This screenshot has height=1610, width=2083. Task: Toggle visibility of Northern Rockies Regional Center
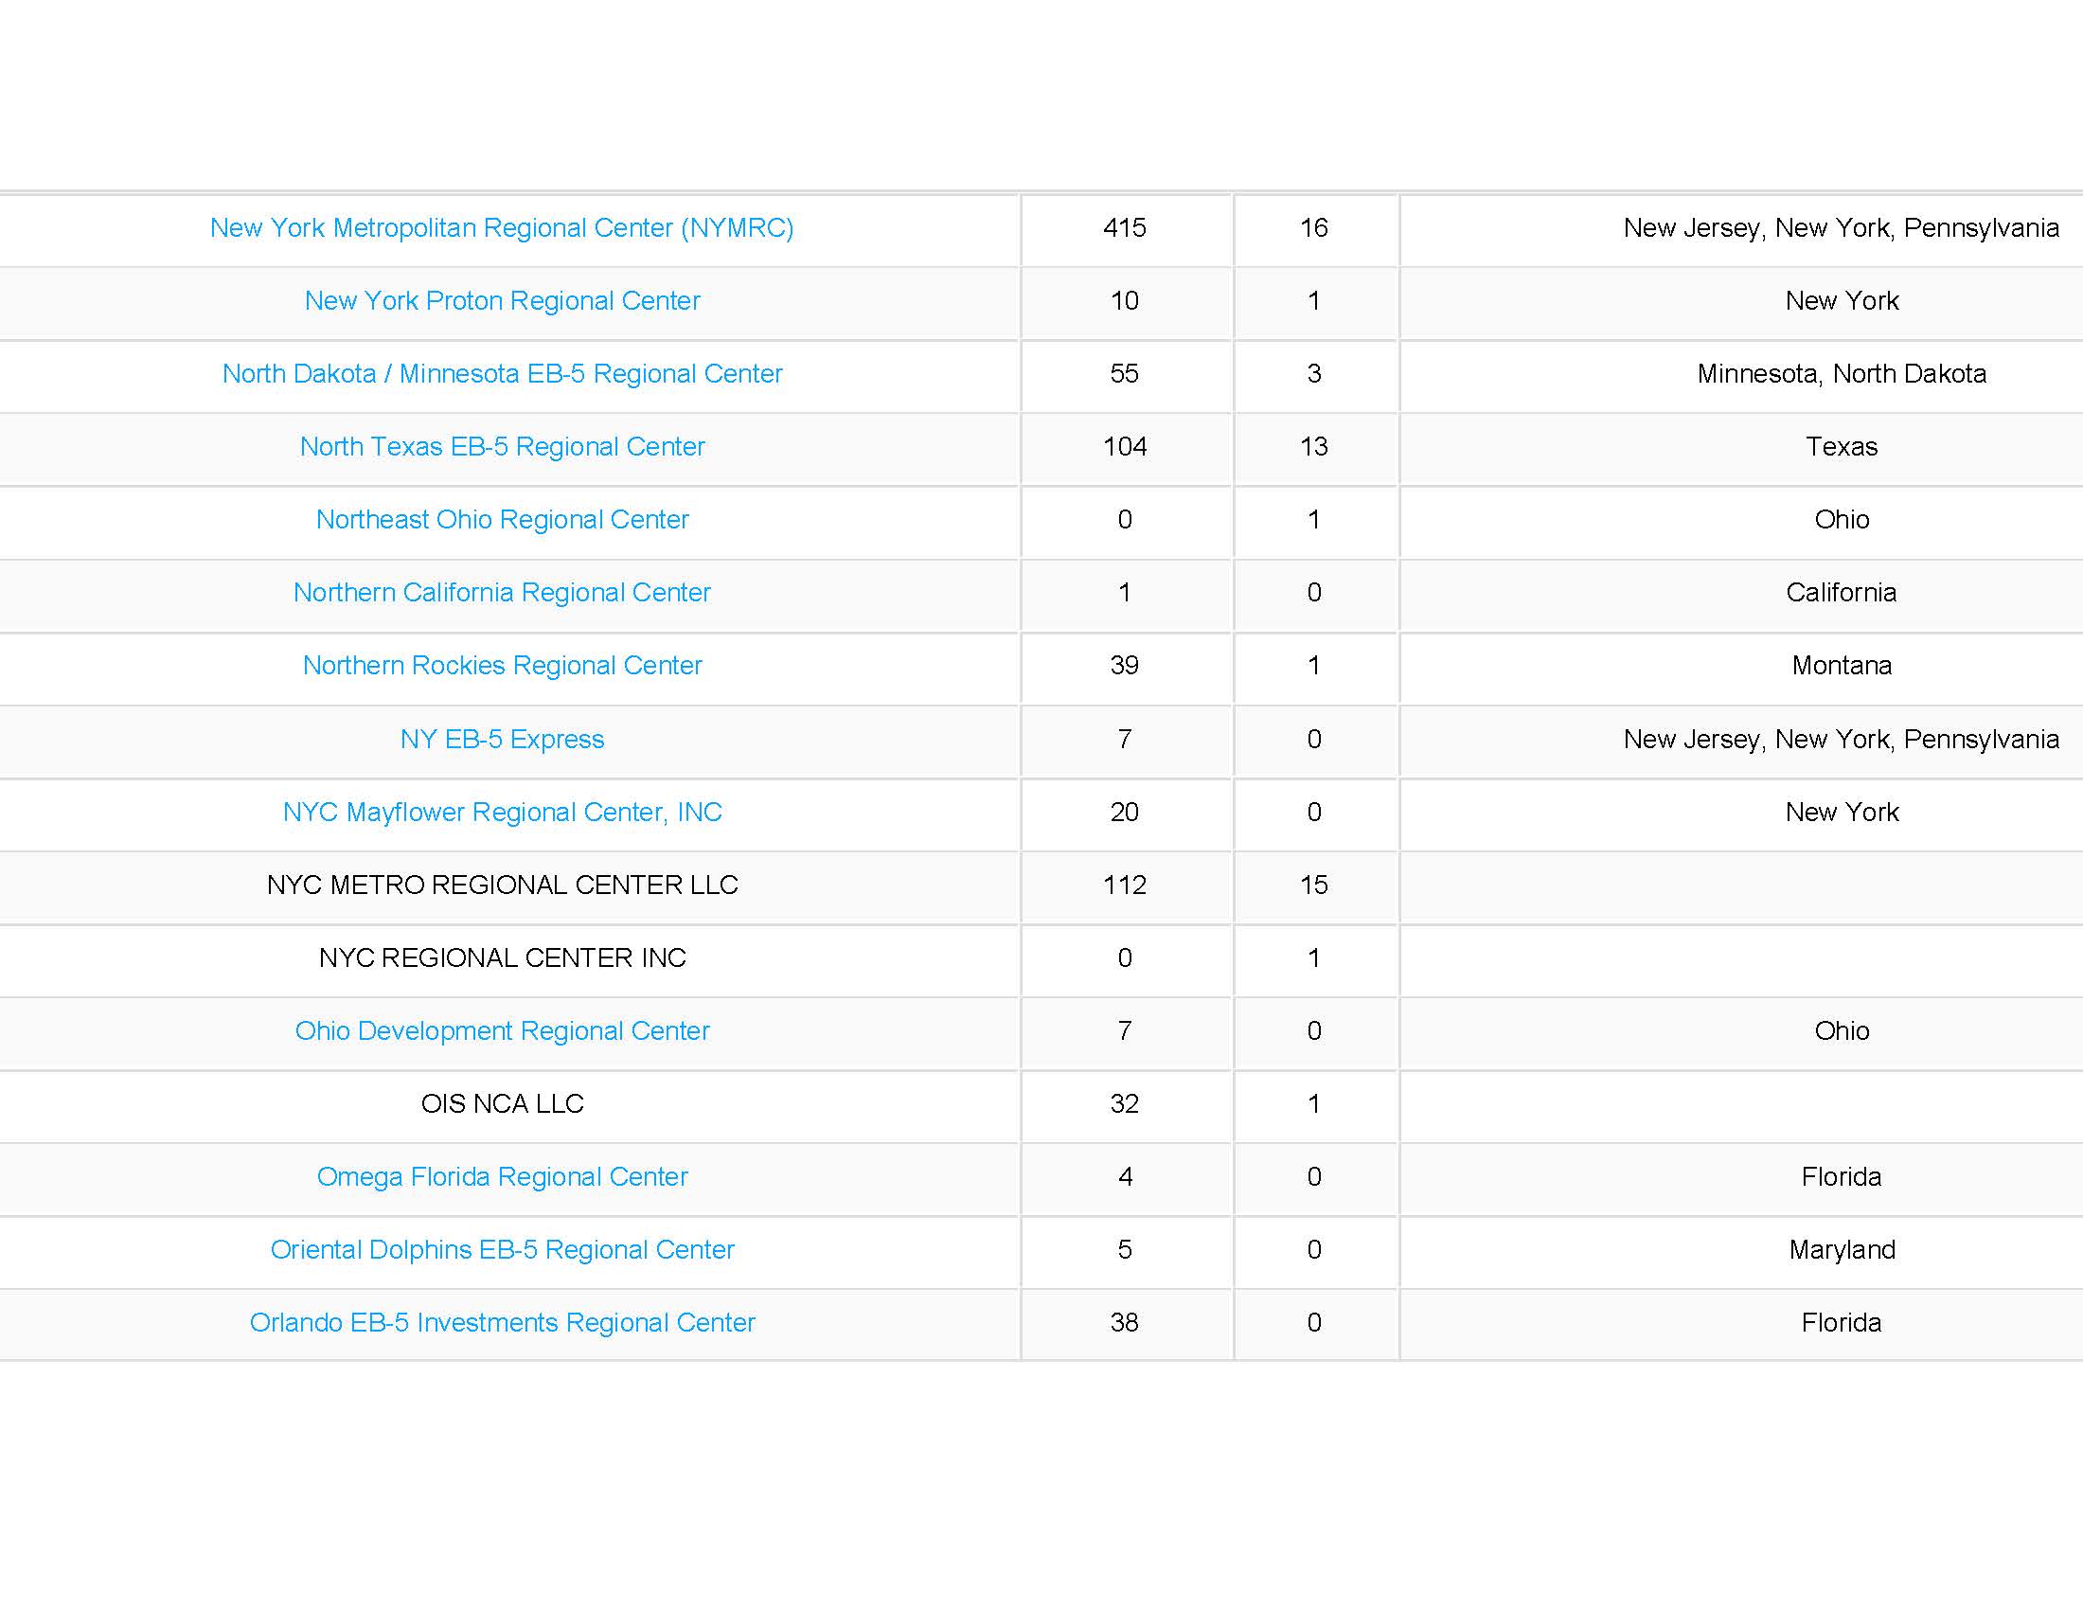pyautogui.click(x=501, y=665)
